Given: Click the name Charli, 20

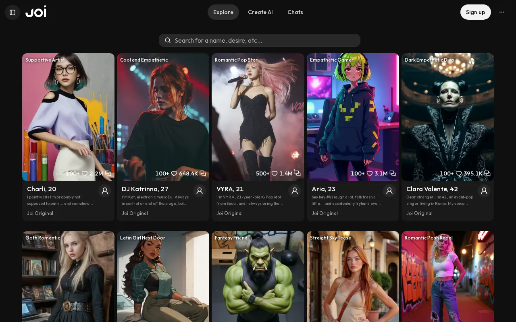Looking at the screenshot, I should 42,189.
